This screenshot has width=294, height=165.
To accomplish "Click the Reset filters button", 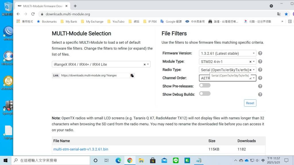I will coord(250,103).
